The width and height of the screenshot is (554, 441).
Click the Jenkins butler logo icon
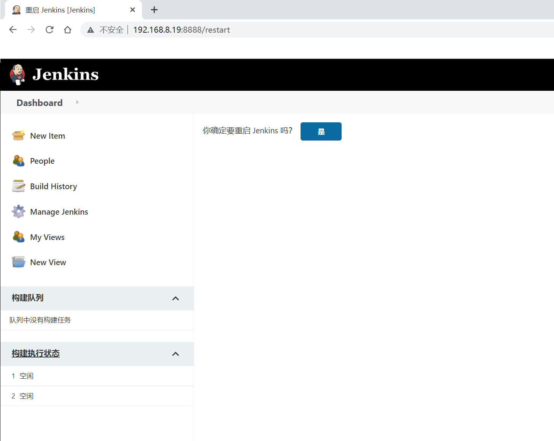17,74
